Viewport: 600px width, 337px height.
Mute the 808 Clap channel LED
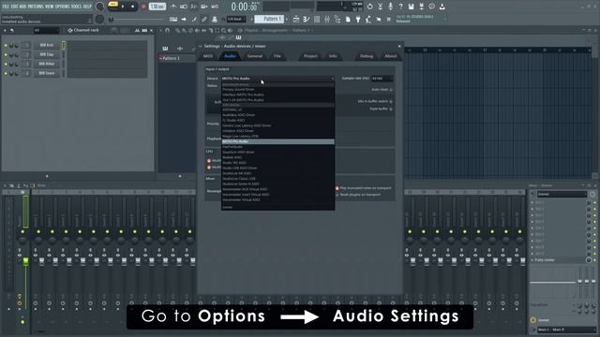coord(6,54)
